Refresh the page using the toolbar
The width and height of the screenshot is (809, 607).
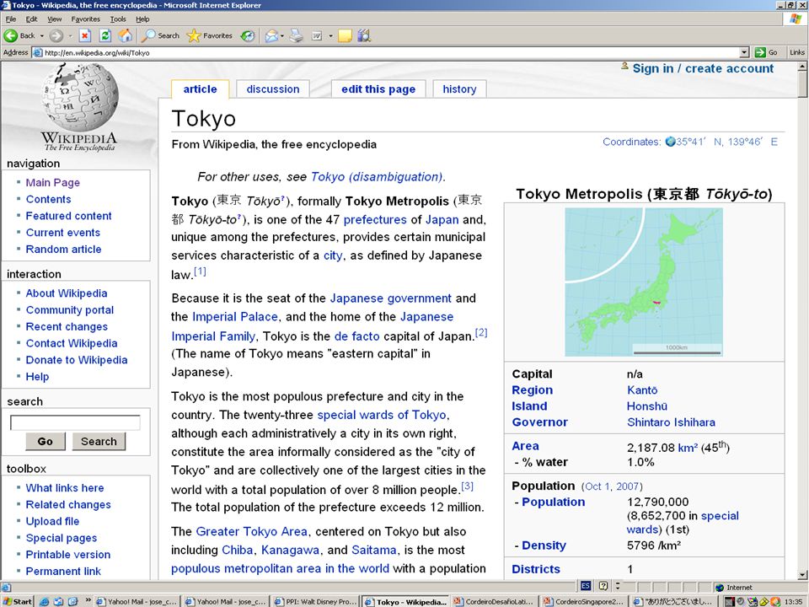click(105, 35)
